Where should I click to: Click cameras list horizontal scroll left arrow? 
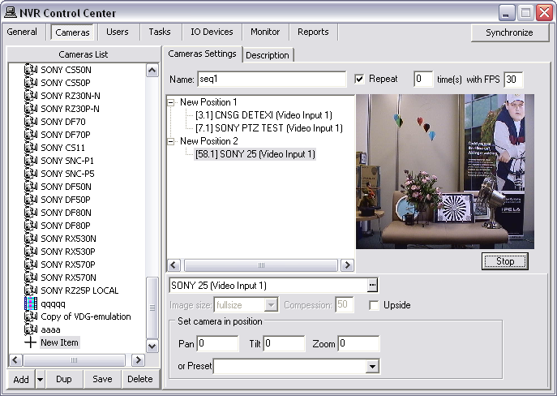15,360
